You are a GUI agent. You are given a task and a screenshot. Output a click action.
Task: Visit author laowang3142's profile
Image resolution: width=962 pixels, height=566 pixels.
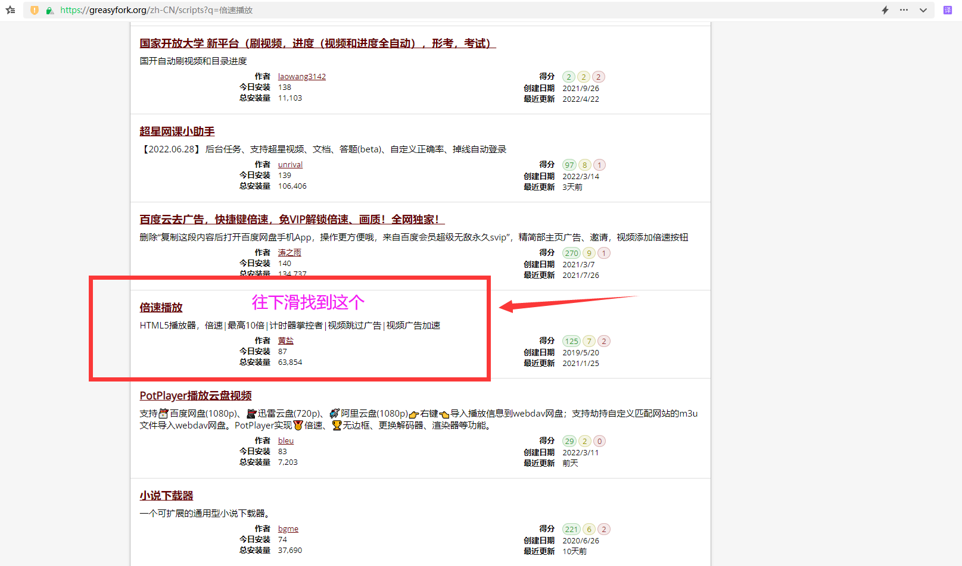[x=301, y=76]
